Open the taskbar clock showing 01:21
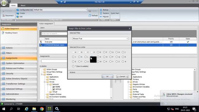This screenshot has height=112, width=199. point(185,109)
